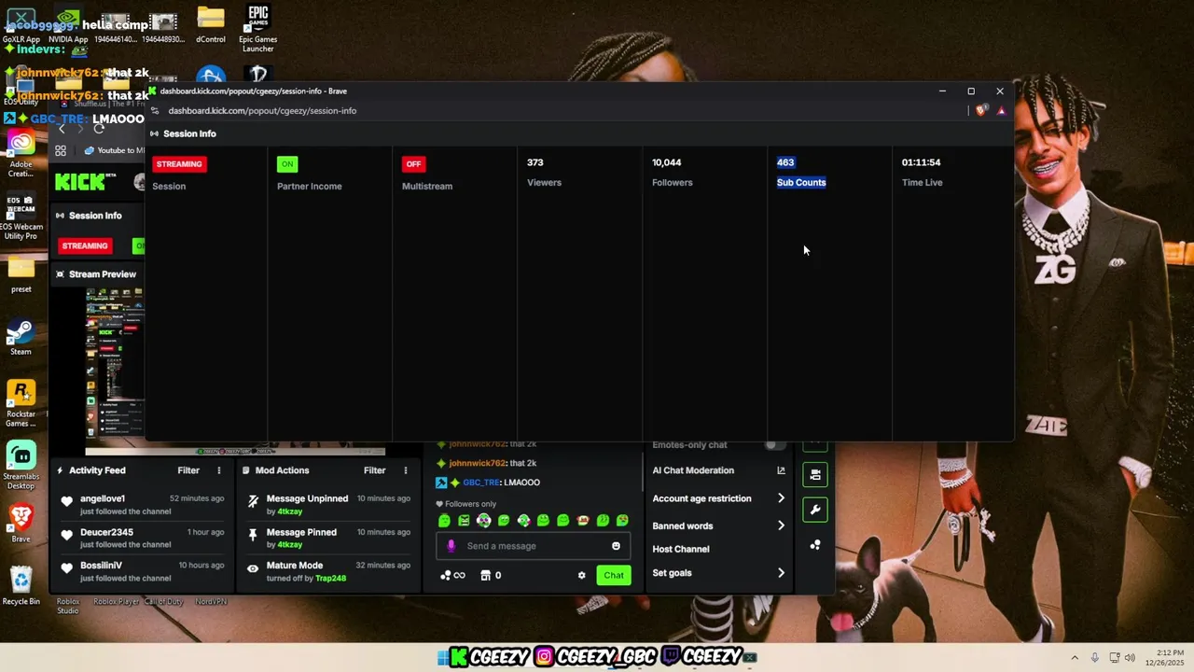Click the site settings icon in address bar
The image size is (1194, 672).
(156, 110)
